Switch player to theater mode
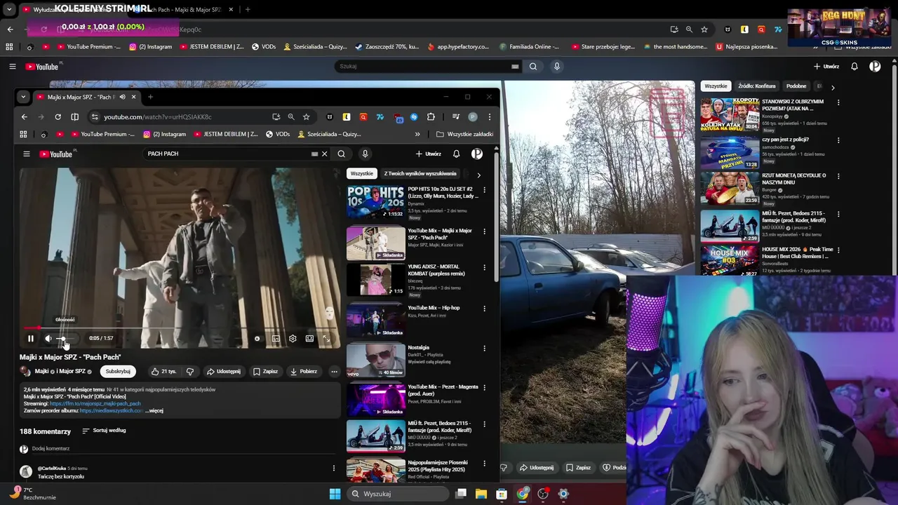The height and width of the screenshot is (505, 898). point(309,339)
